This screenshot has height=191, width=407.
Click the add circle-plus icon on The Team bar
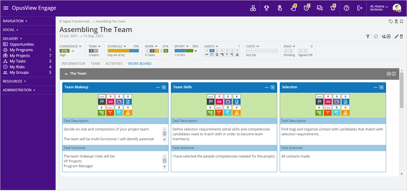(389, 74)
